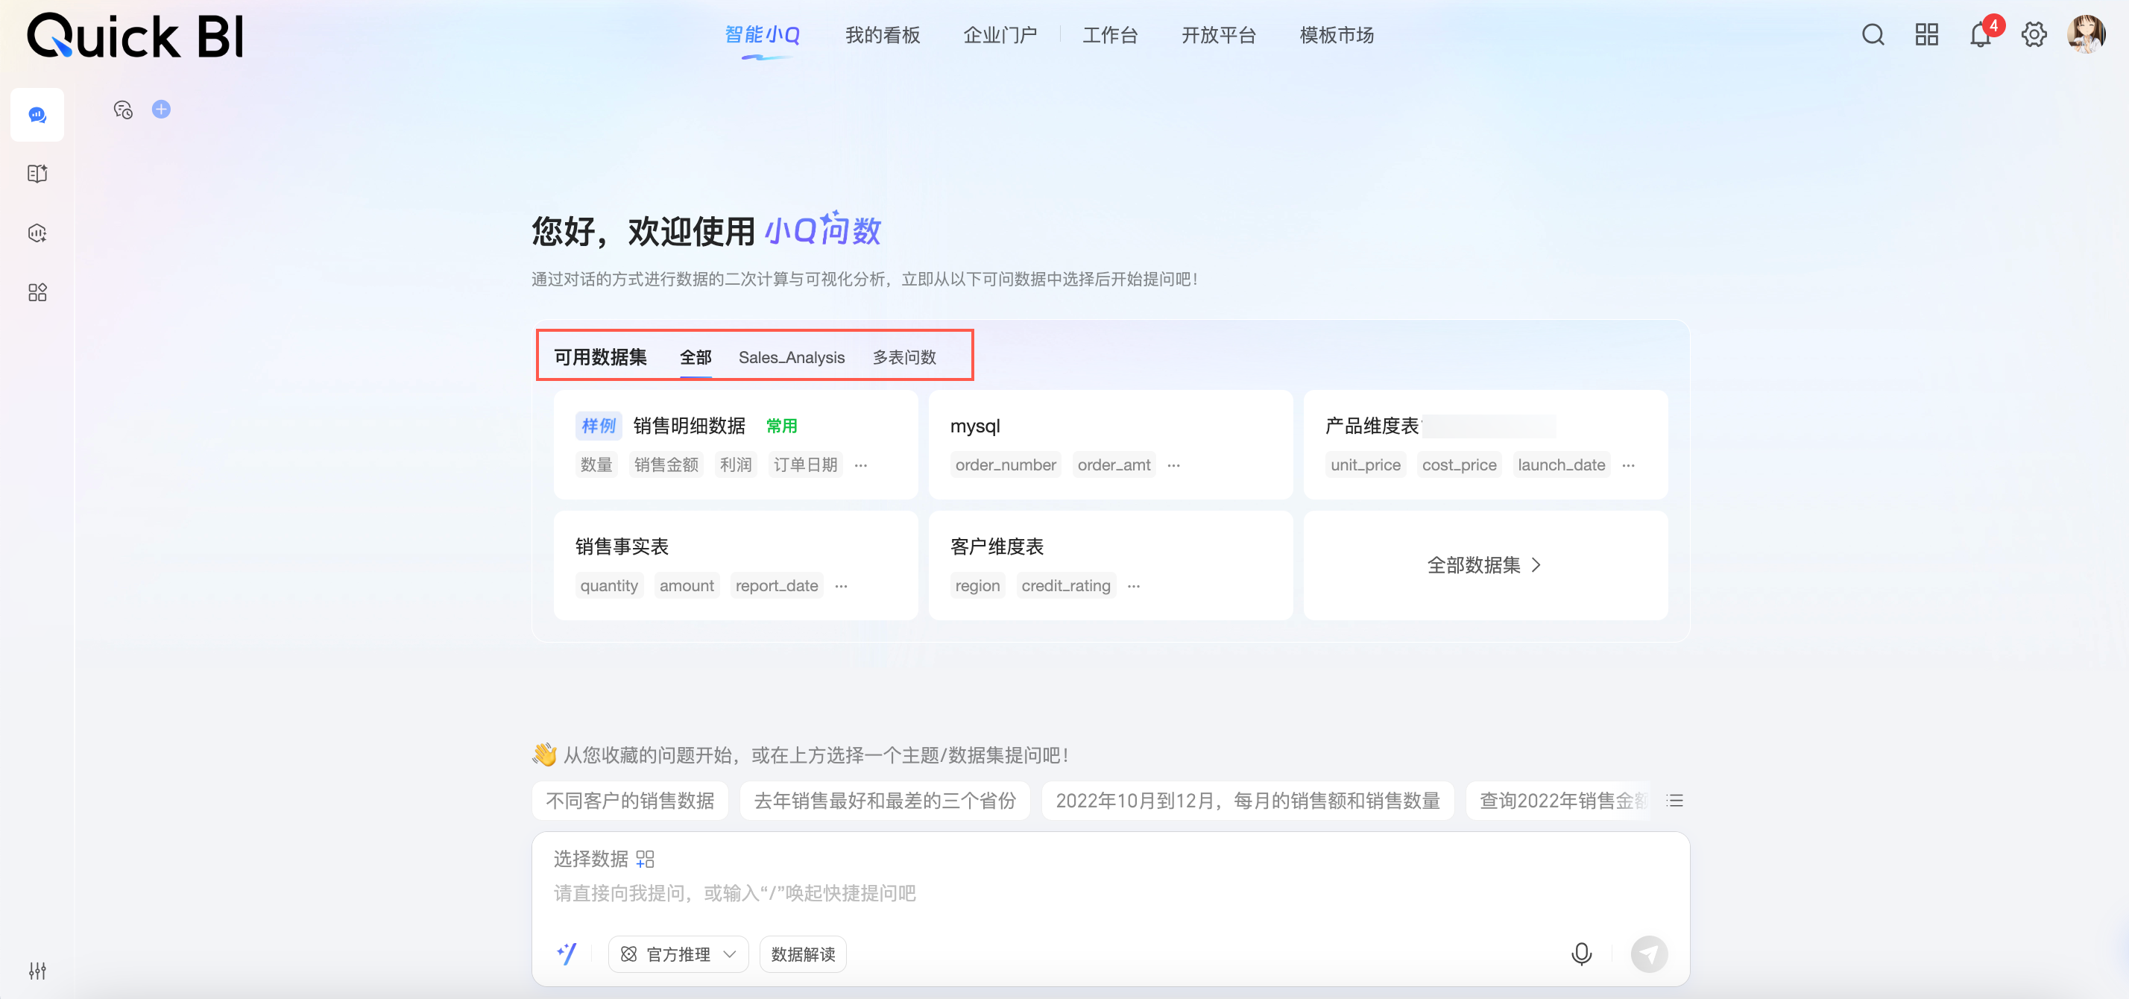Screen dimensions: 2129x999
Task: Expand more fields on mysql dataset card
Action: [1173, 465]
